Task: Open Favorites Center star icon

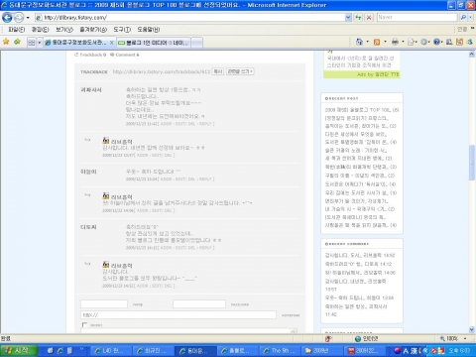Action: pos(6,42)
